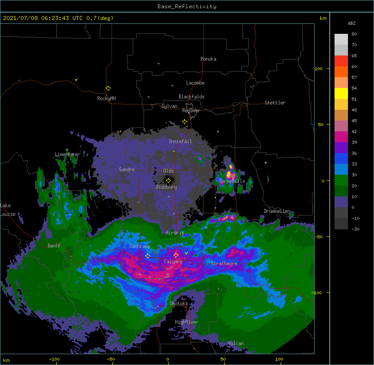Select the Stettler city label
Screen dimensions: 374x365
point(275,103)
